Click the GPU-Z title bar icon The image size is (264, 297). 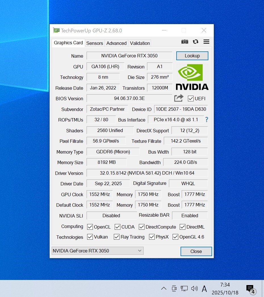click(56, 30)
